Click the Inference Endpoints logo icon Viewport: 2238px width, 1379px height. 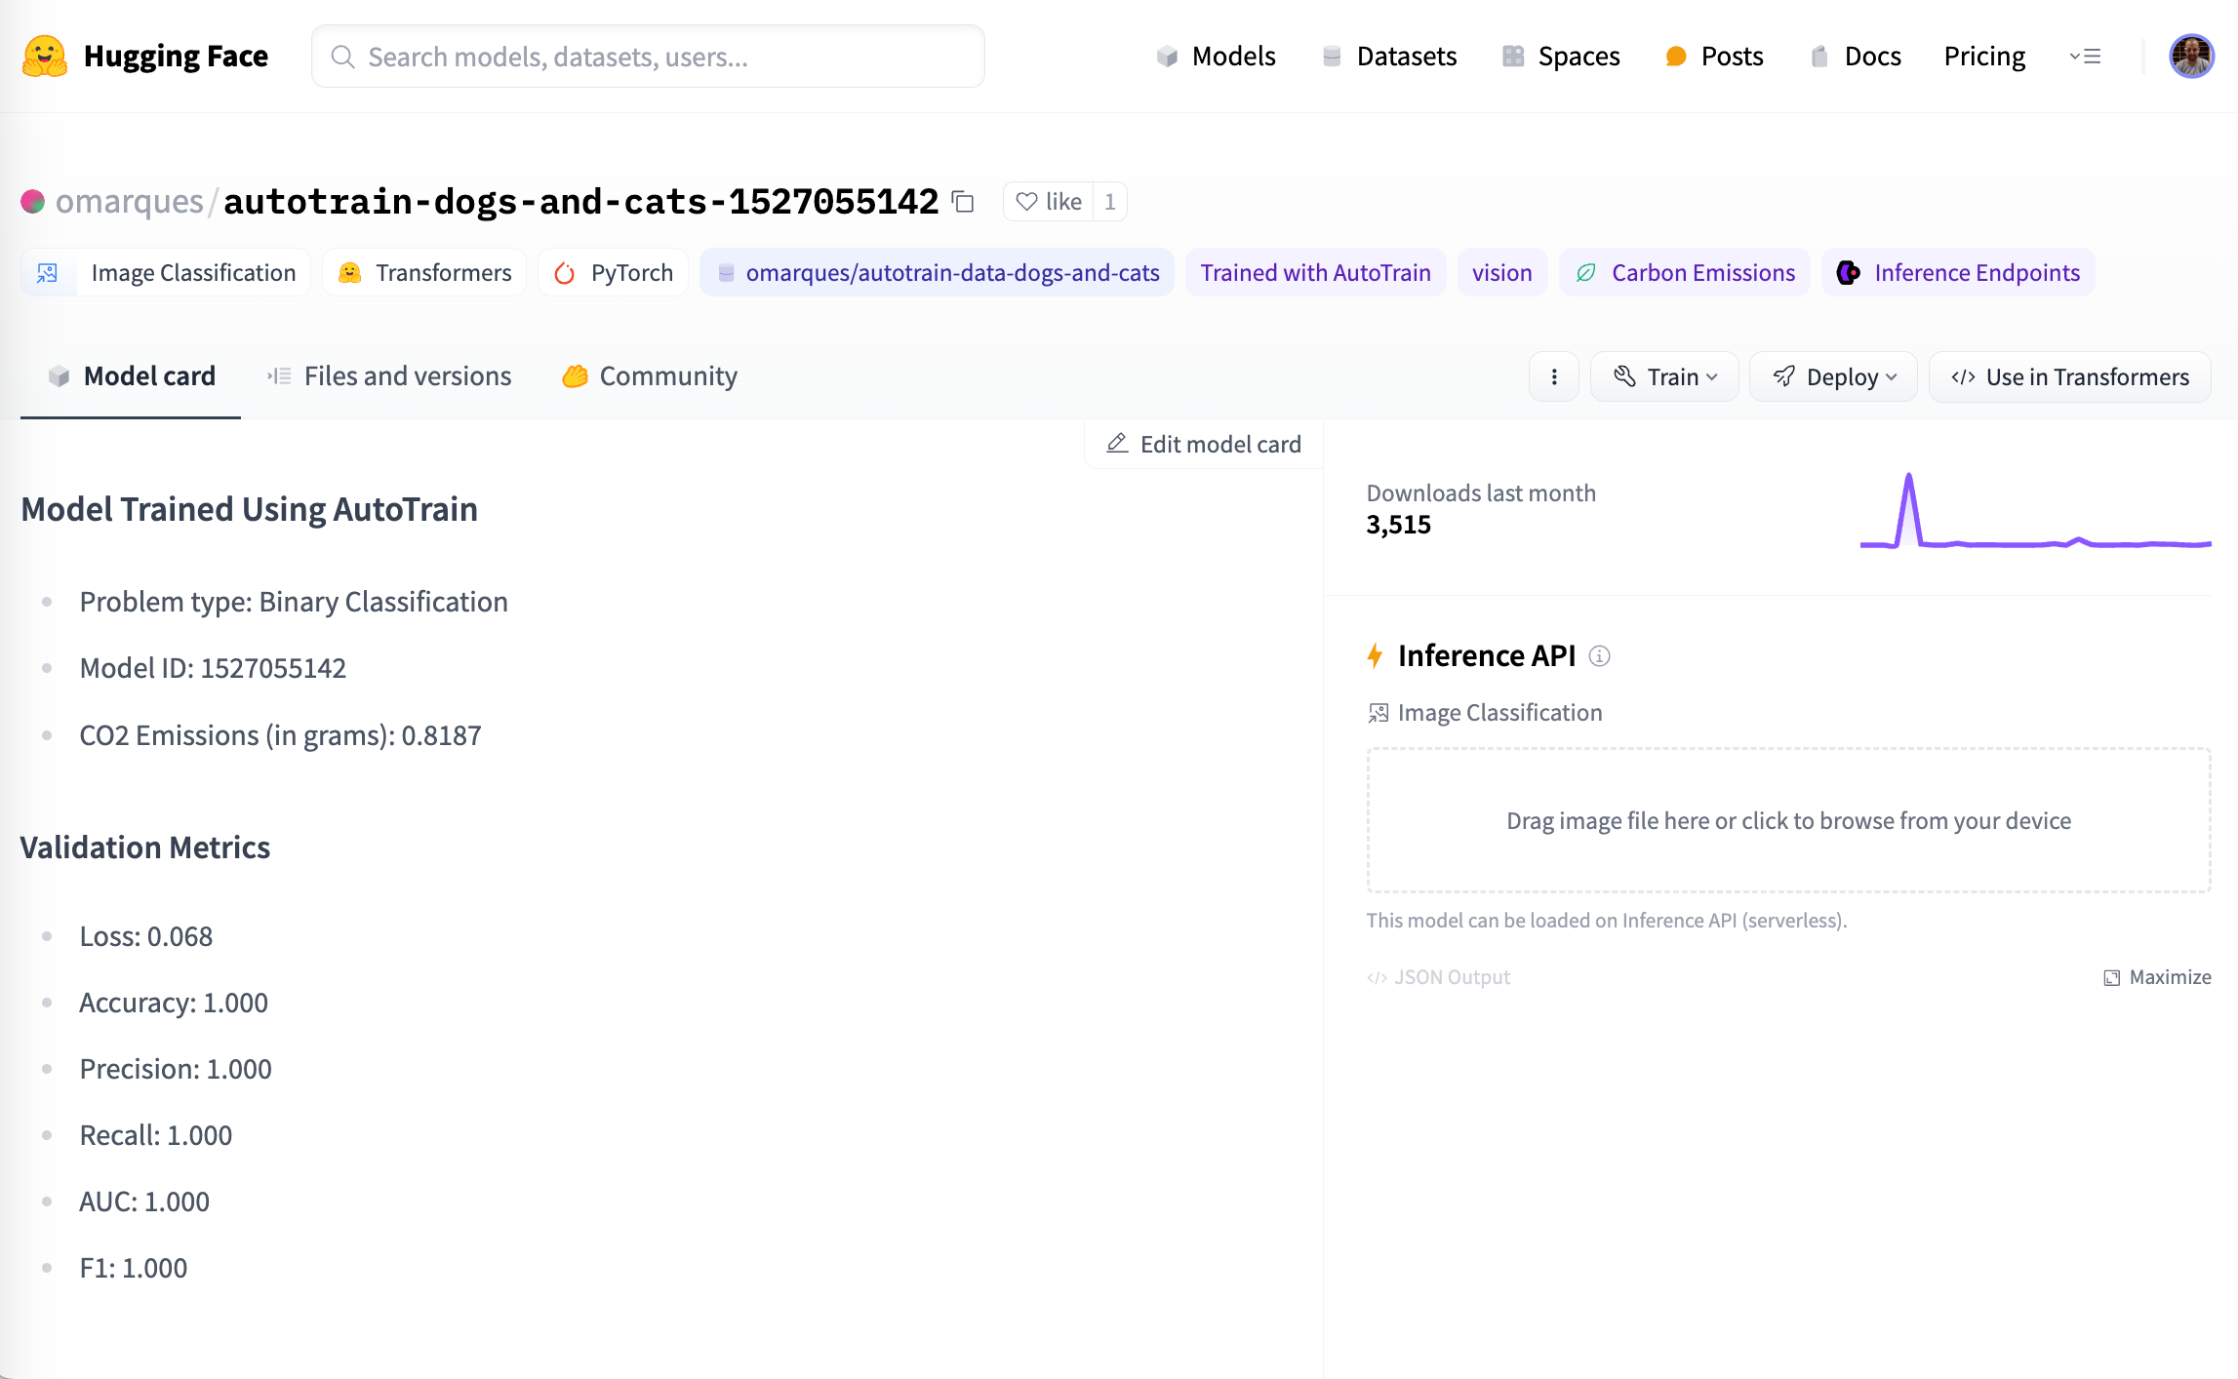click(1848, 273)
